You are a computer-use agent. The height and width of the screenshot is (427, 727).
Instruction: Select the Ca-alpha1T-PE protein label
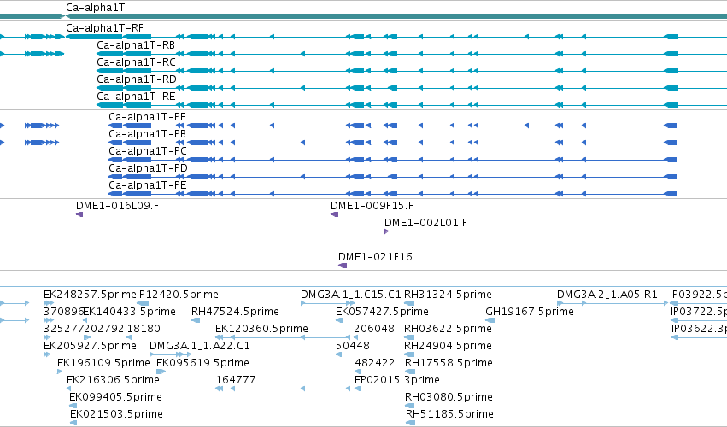(x=148, y=185)
